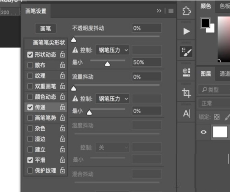Enable the 画笔笔势 checkbox
The image size is (230, 192).
[x=30, y=118]
